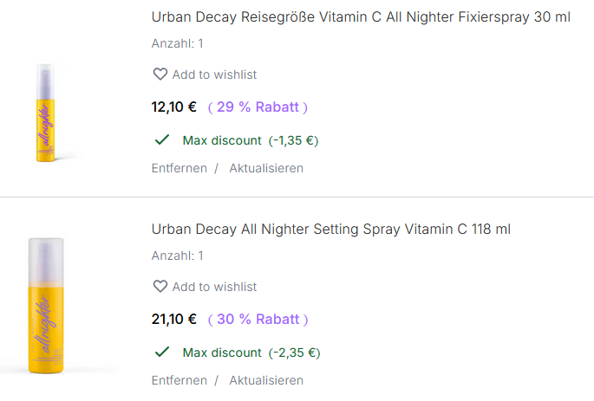Select 'Add to wishlist' text for the 30 ml spray

click(x=214, y=75)
